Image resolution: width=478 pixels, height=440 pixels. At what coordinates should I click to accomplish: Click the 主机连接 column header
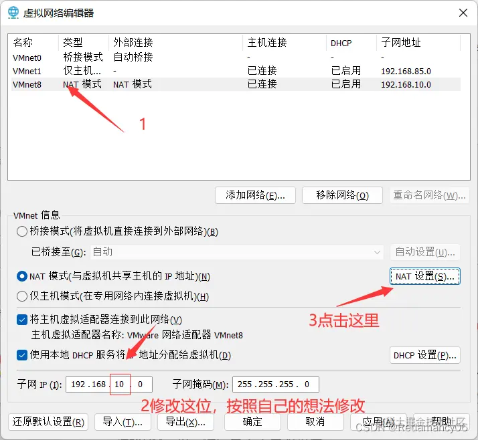point(285,42)
